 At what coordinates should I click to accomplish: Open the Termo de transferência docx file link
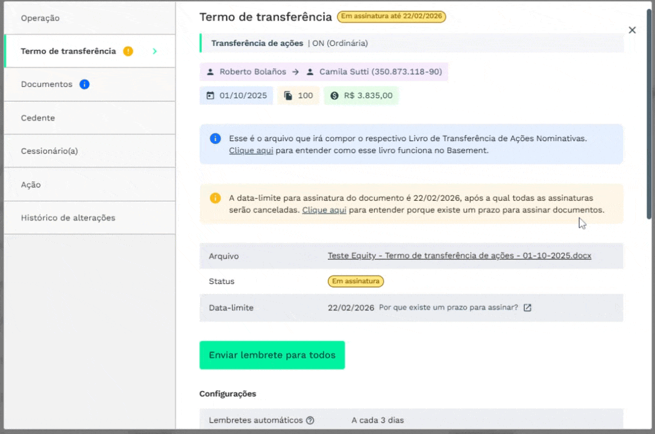click(459, 256)
